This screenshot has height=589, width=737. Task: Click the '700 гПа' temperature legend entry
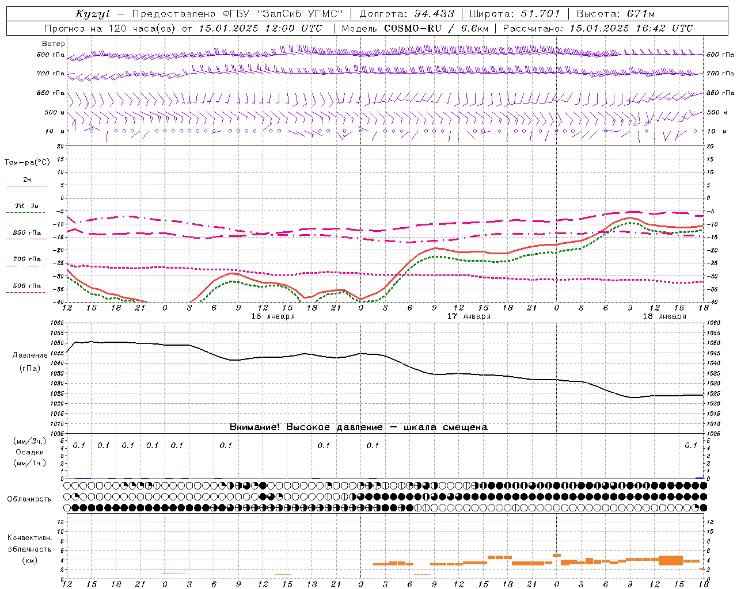[27, 259]
